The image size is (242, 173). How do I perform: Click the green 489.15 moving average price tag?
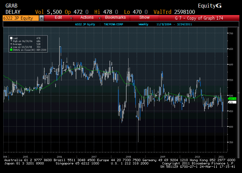click(232, 99)
